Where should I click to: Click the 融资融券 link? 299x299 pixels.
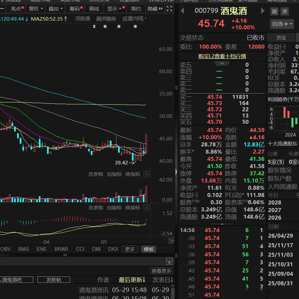point(106,19)
